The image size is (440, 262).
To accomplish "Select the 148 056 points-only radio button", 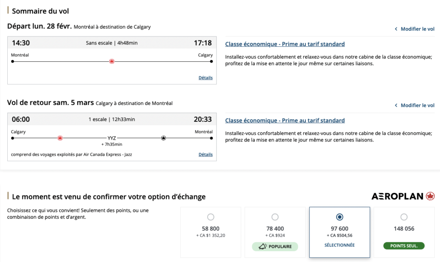I will coord(404,217).
